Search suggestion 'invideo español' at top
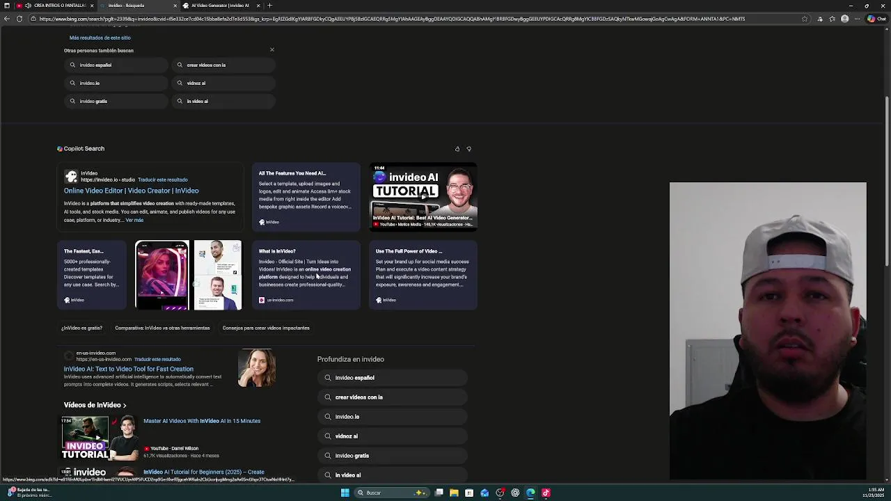The height and width of the screenshot is (501, 891). pyautogui.click(x=116, y=65)
